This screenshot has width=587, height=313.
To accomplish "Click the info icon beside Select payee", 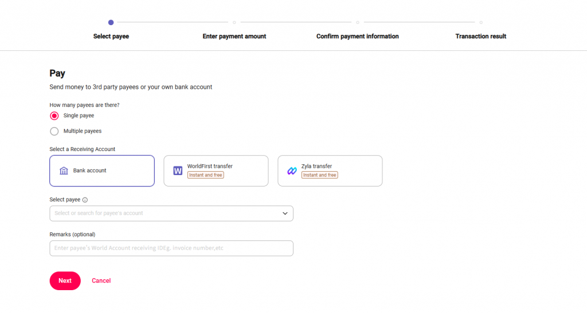I will pyautogui.click(x=85, y=200).
